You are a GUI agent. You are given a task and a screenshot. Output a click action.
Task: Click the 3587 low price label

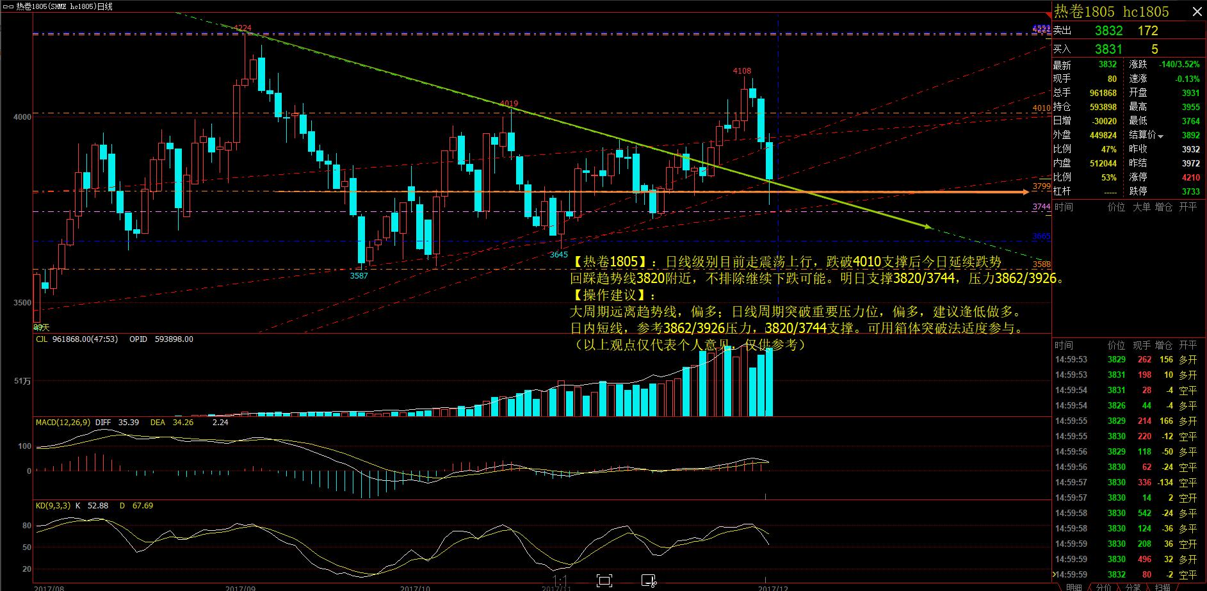pyautogui.click(x=359, y=275)
